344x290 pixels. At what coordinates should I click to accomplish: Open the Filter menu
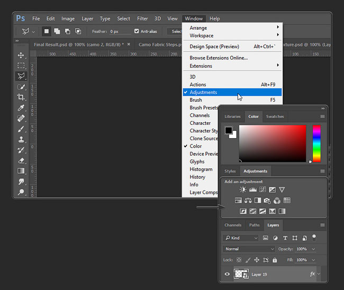(142, 19)
